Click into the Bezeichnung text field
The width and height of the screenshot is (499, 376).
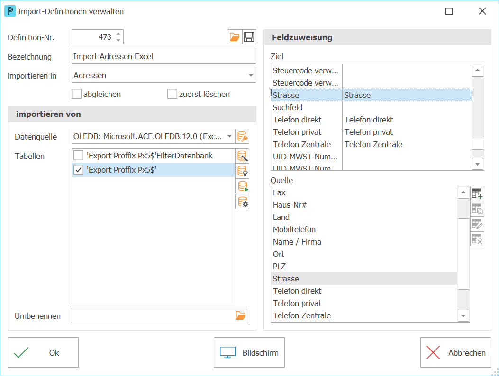pyautogui.click(x=164, y=57)
